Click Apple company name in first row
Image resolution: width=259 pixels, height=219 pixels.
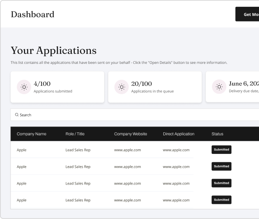point(21,150)
